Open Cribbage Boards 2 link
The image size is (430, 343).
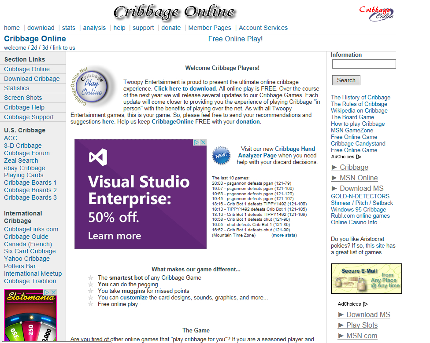point(30,190)
